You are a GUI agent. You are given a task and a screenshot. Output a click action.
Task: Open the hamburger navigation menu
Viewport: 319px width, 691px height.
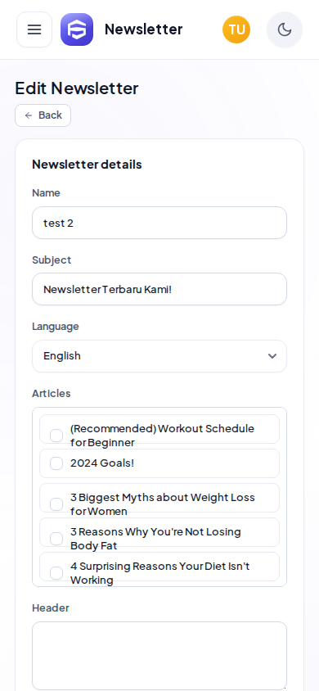pos(34,29)
